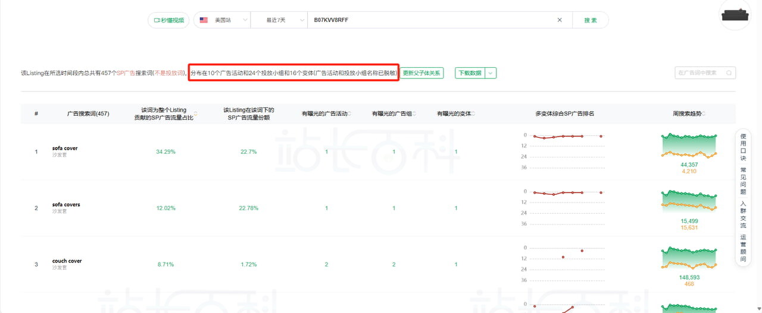The width and height of the screenshot is (762, 313).
Task: Click the video camera icon on 秒懂视频
Action: 157,20
